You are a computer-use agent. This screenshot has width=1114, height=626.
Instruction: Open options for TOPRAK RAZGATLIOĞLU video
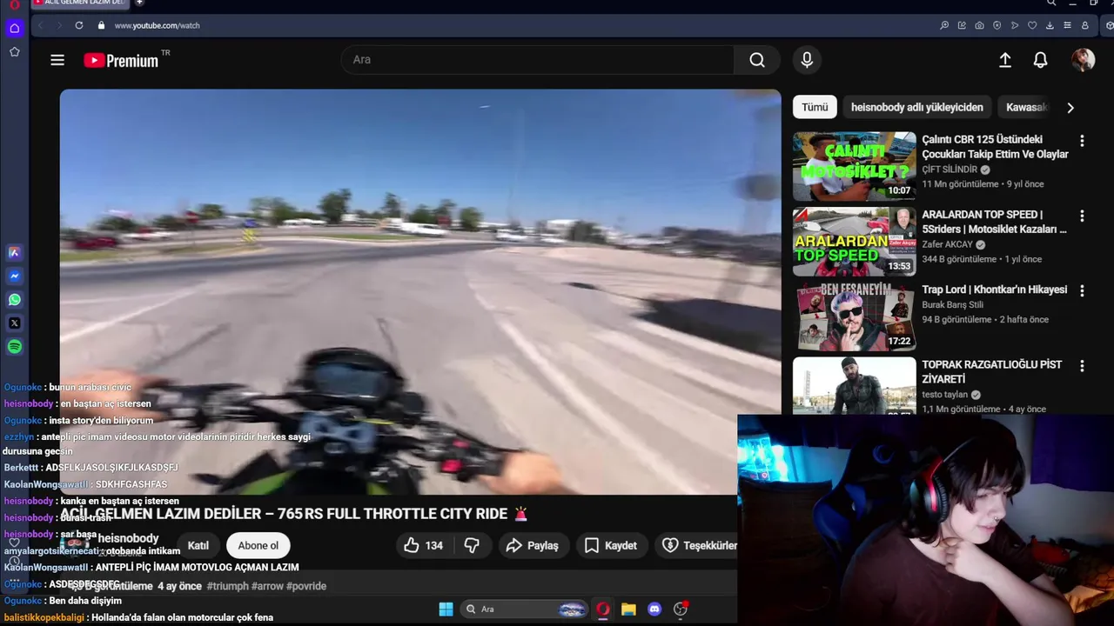pyautogui.click(x=1082, y=366)
